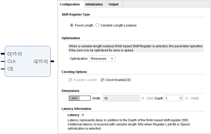Open the Optimization dropdown showing Resources

[102, 58]
